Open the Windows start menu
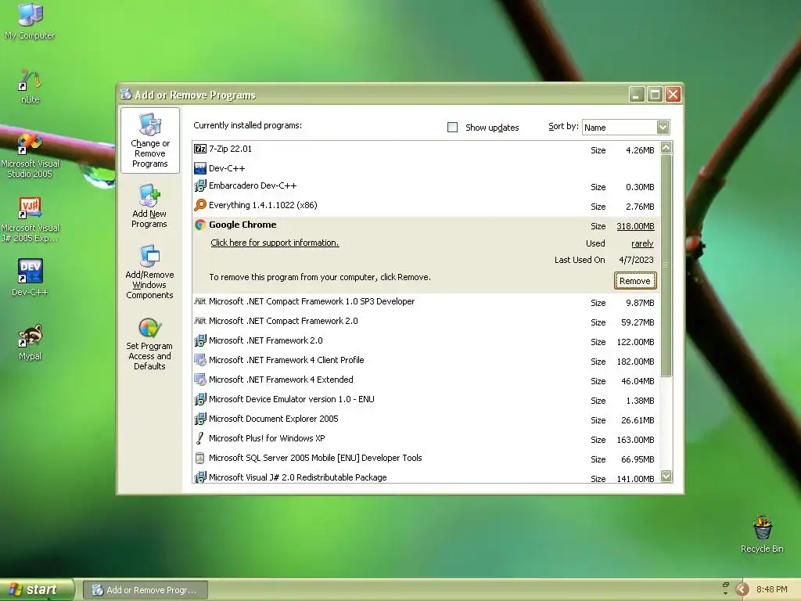The height and width of the screenshot is (601, 801). 36,589
